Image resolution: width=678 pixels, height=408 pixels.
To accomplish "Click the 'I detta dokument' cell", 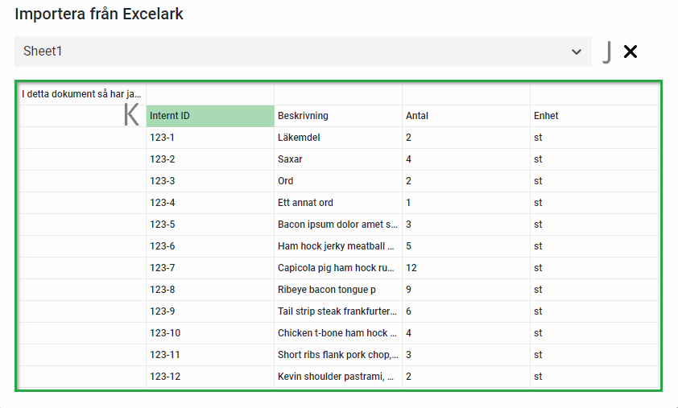I will (82, 94).
